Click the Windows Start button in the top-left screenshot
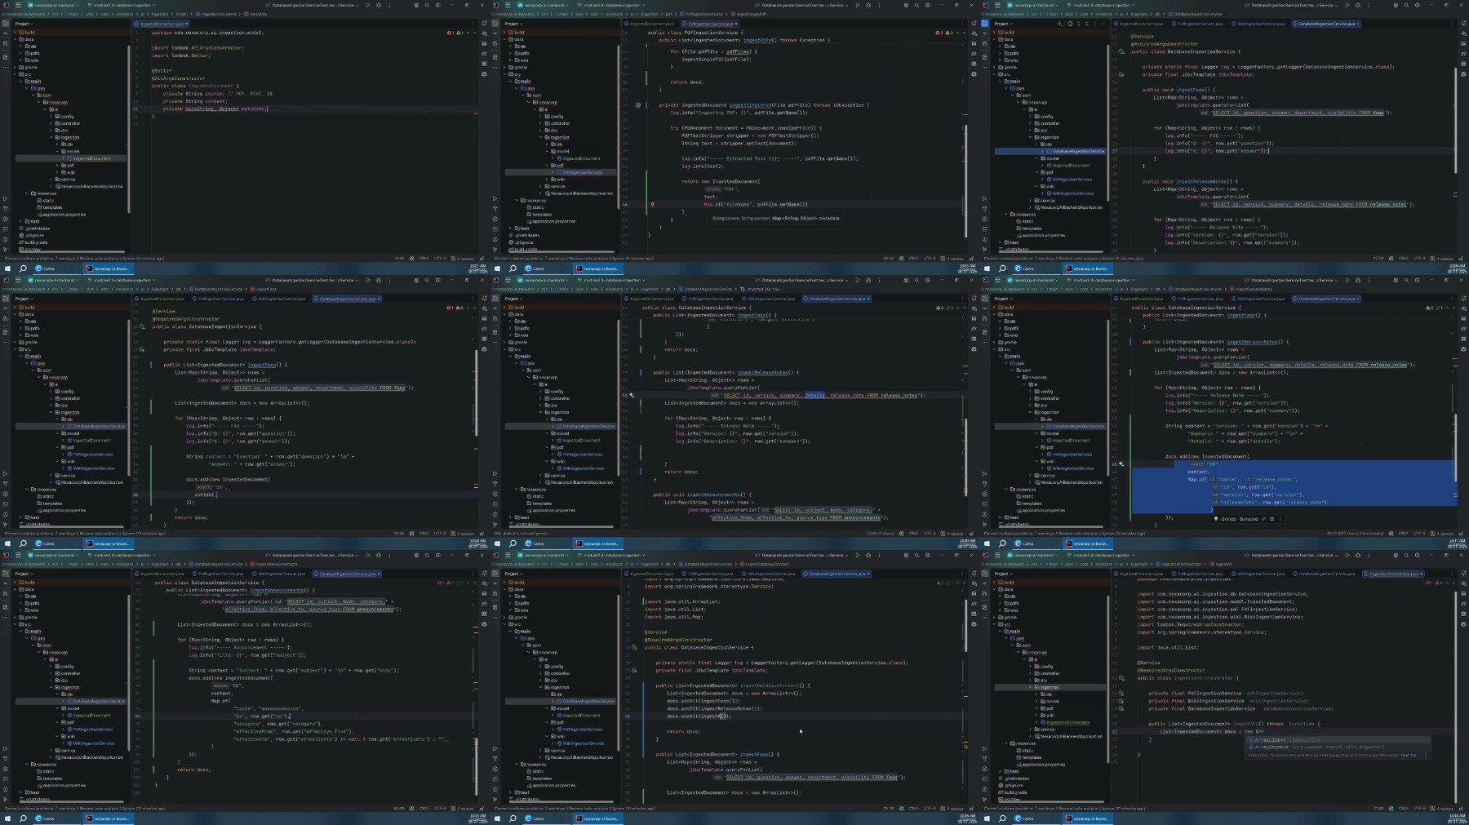The image size is (1469, 825). coord(8,268)
